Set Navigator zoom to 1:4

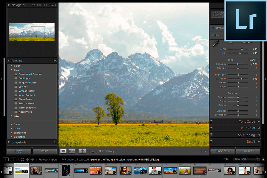(x=52, y=5)
